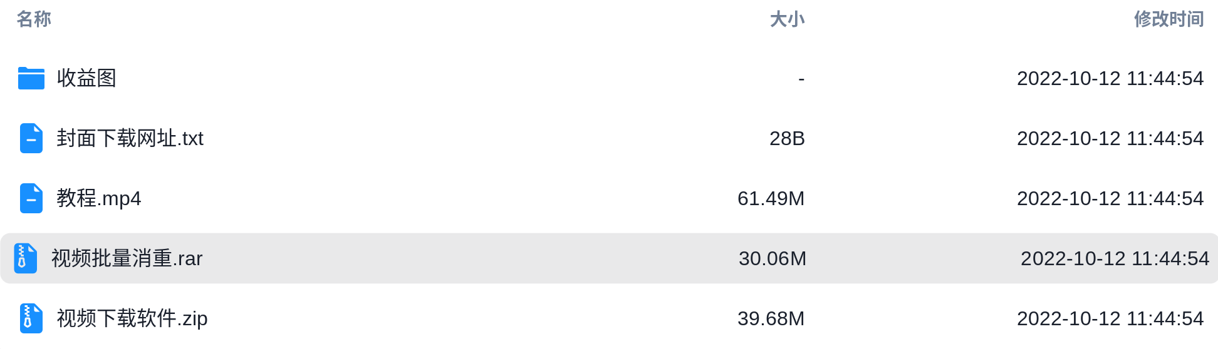1218x349 pixels.
Task: Click the modified time of 视频下载软件.zip
Action: [1110, 318]
